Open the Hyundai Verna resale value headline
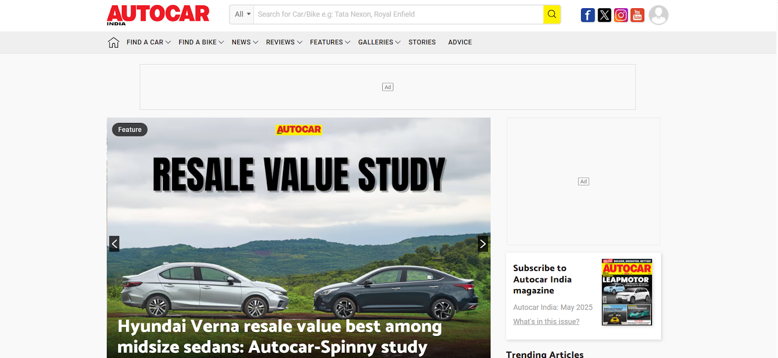778x358 pixels. pyautogui.click(x=280, y=337)
